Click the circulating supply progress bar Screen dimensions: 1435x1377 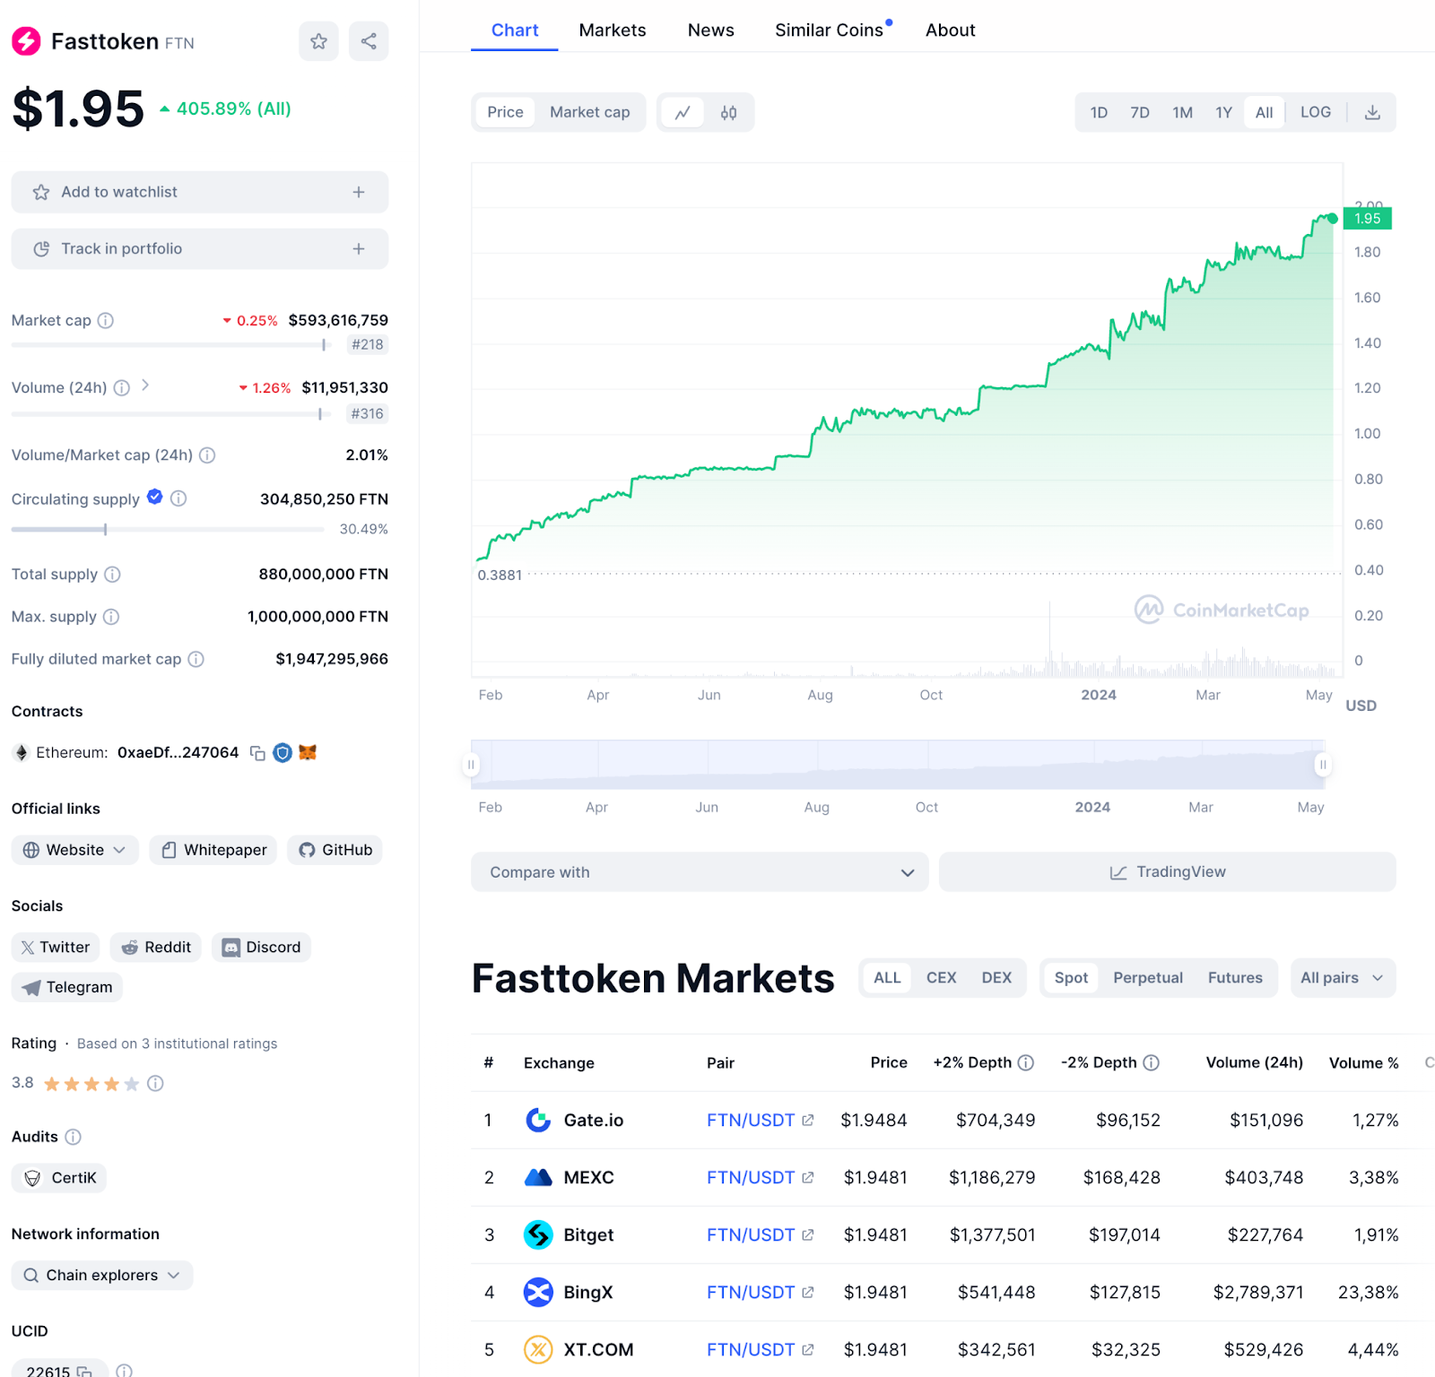[x=168, y=530]
